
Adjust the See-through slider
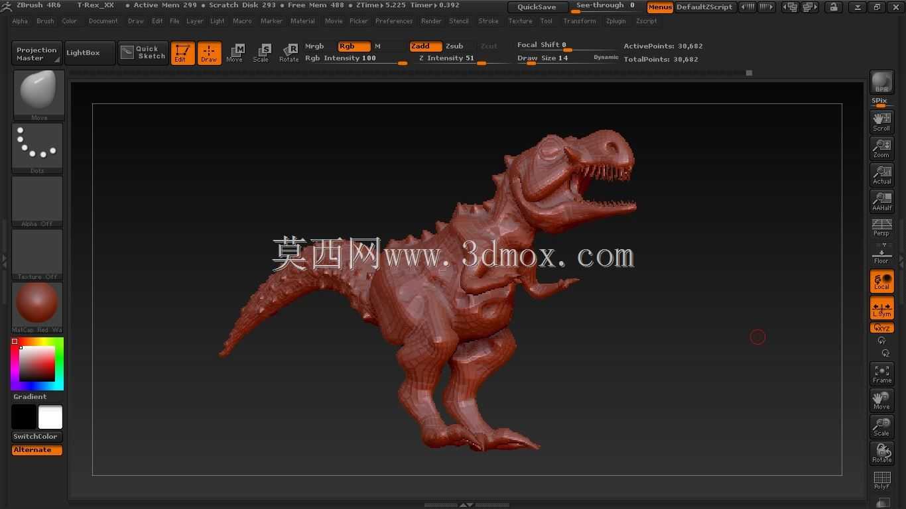click(607, 7)
